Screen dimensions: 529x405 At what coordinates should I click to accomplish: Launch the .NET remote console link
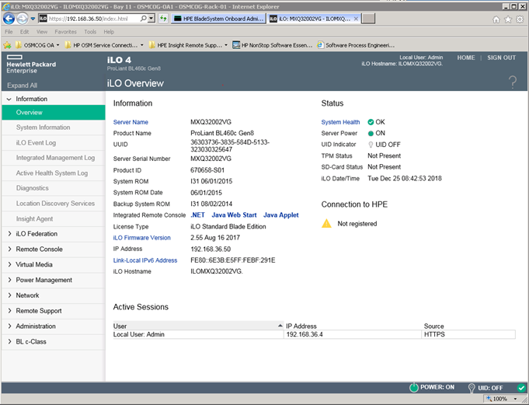pyautogui.click(x=198, y=215)
